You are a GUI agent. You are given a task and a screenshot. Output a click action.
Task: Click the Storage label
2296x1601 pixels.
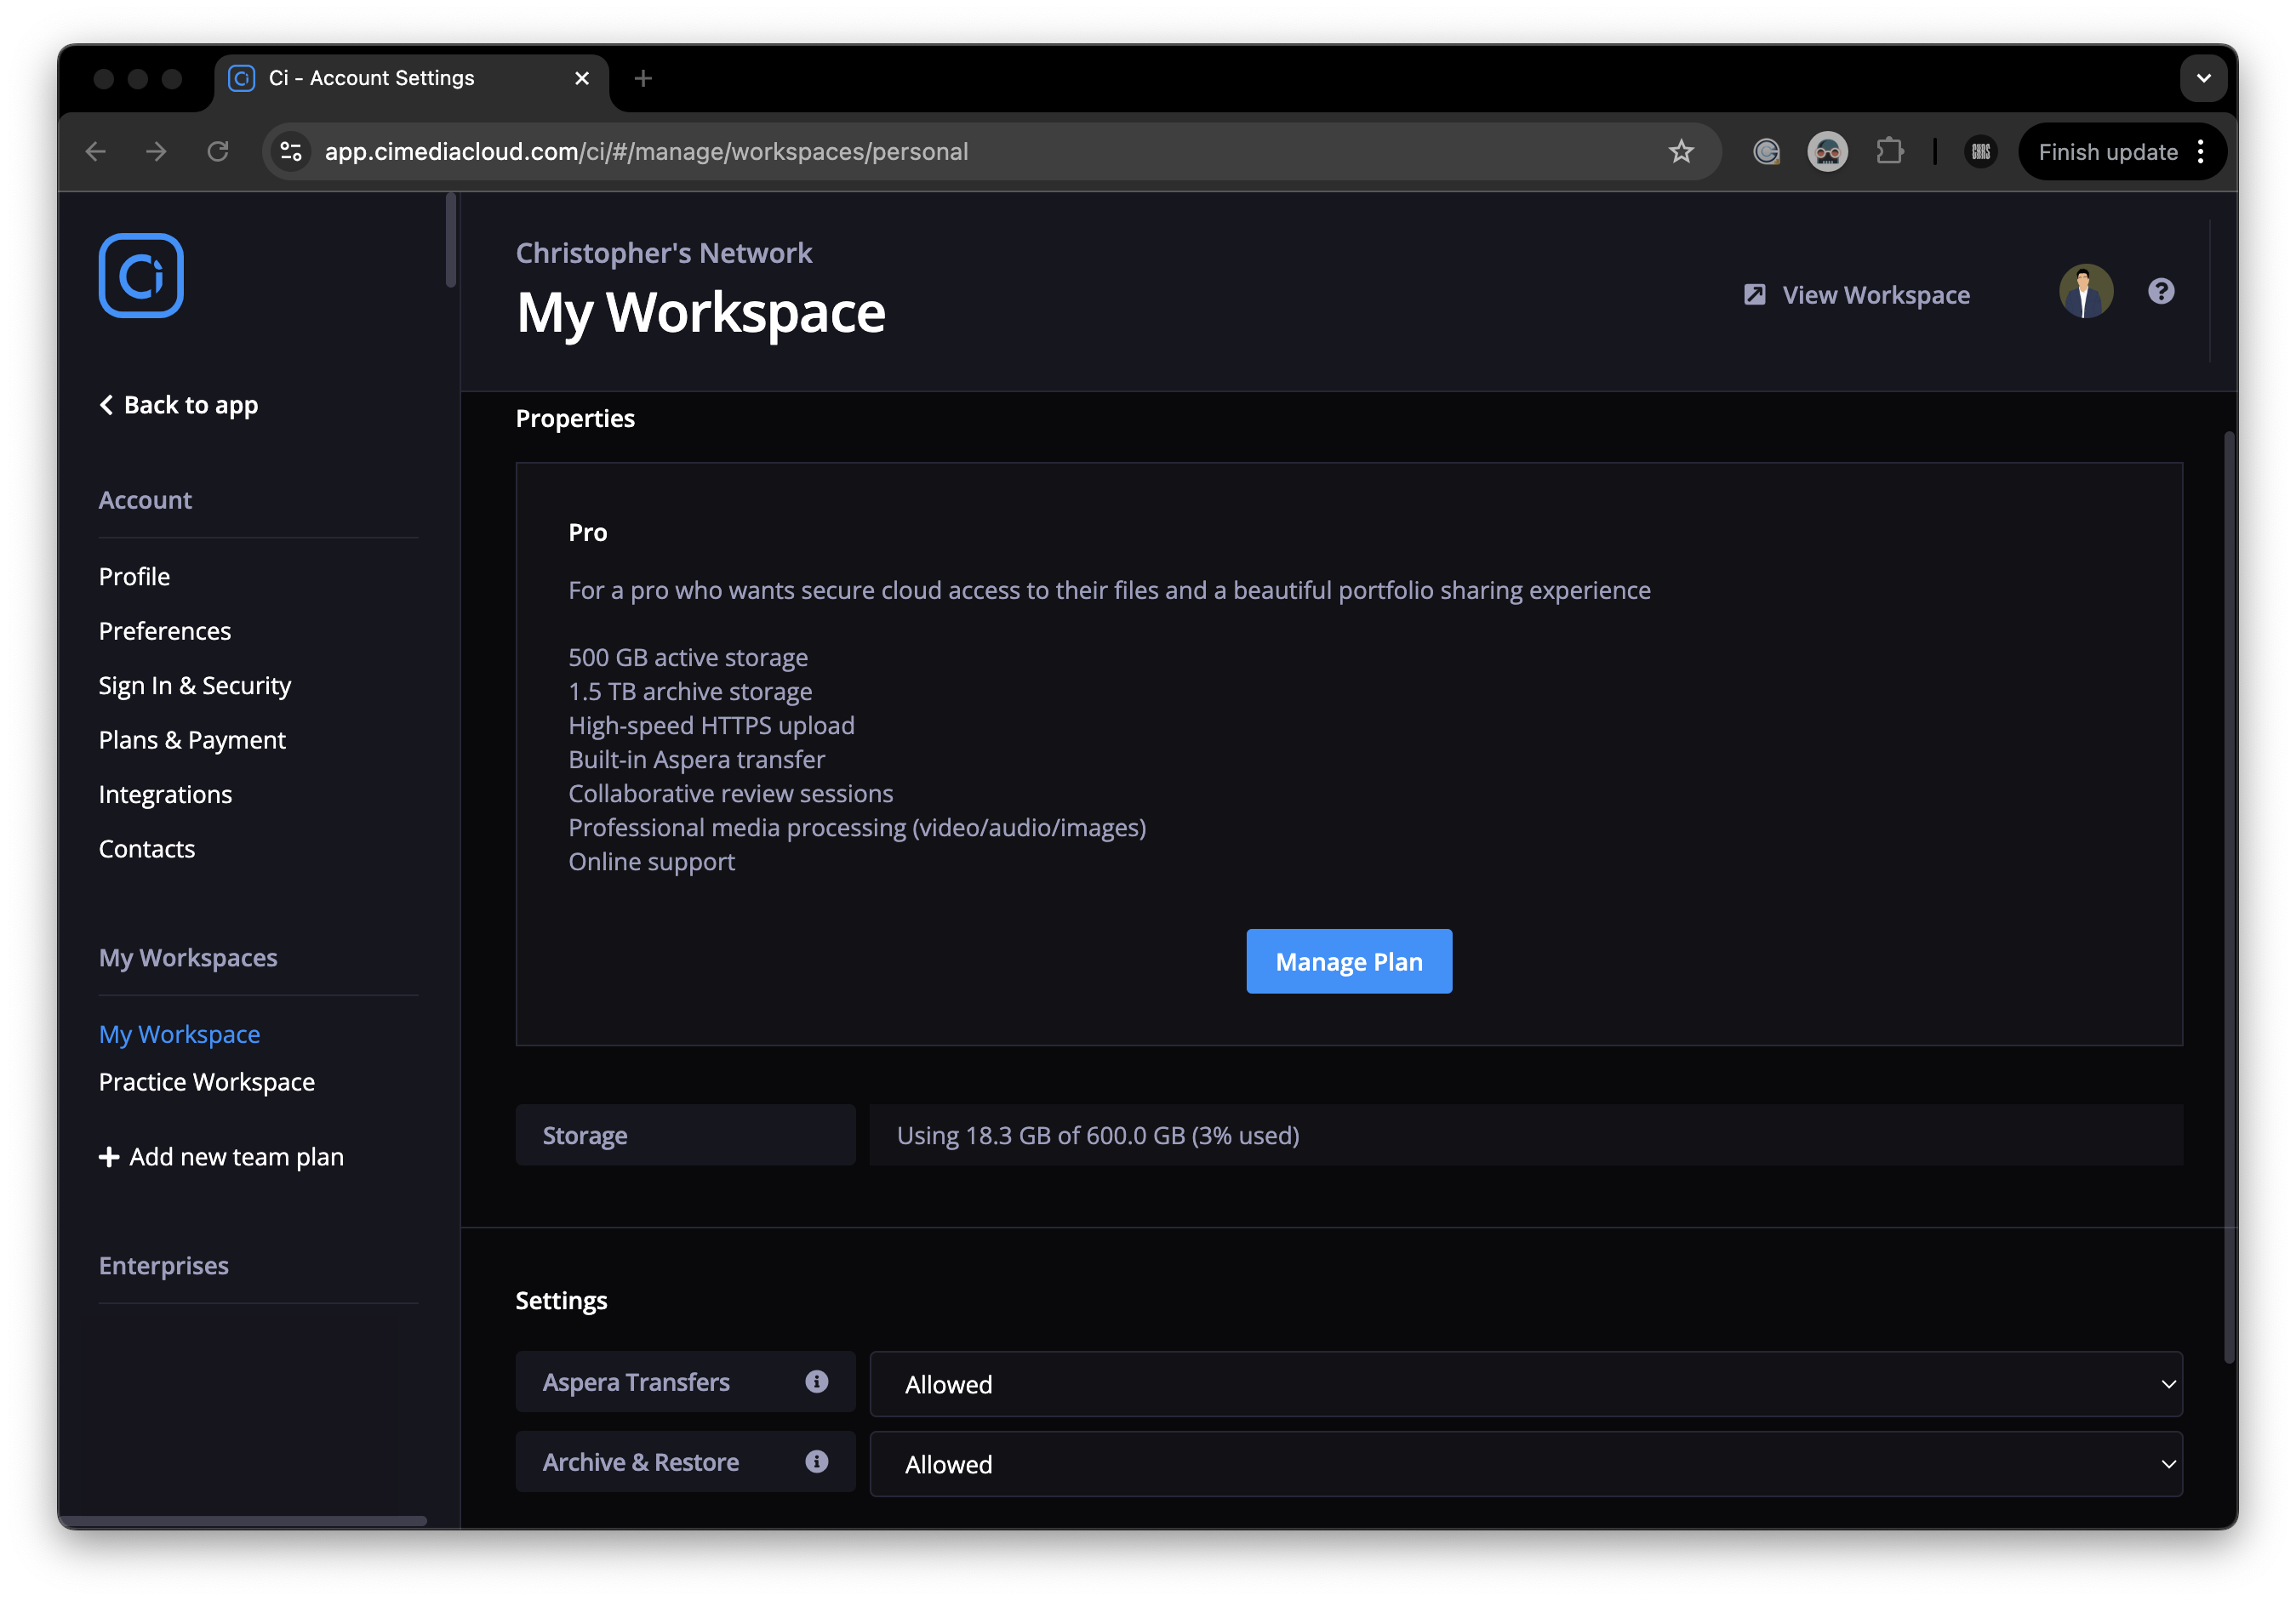(x=585, y=1136)
